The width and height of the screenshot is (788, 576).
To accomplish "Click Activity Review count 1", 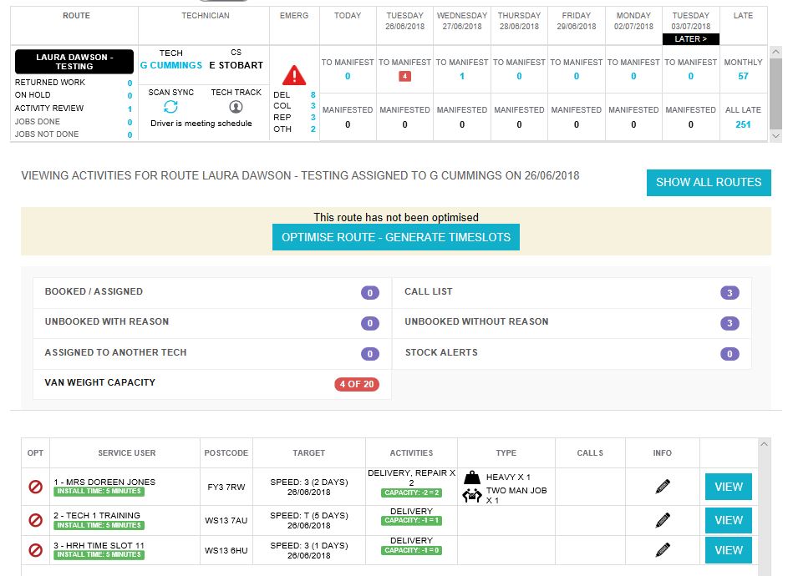I will coord(130,109).
